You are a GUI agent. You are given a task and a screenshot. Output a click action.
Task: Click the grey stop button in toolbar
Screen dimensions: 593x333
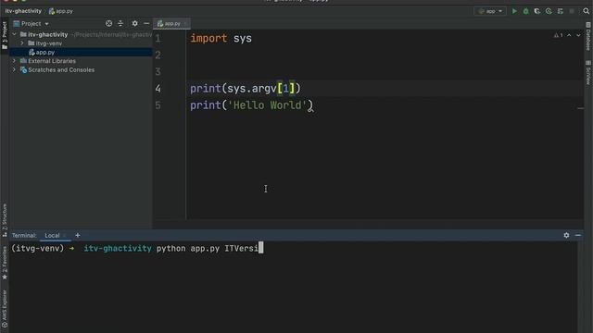click(572, 11)
